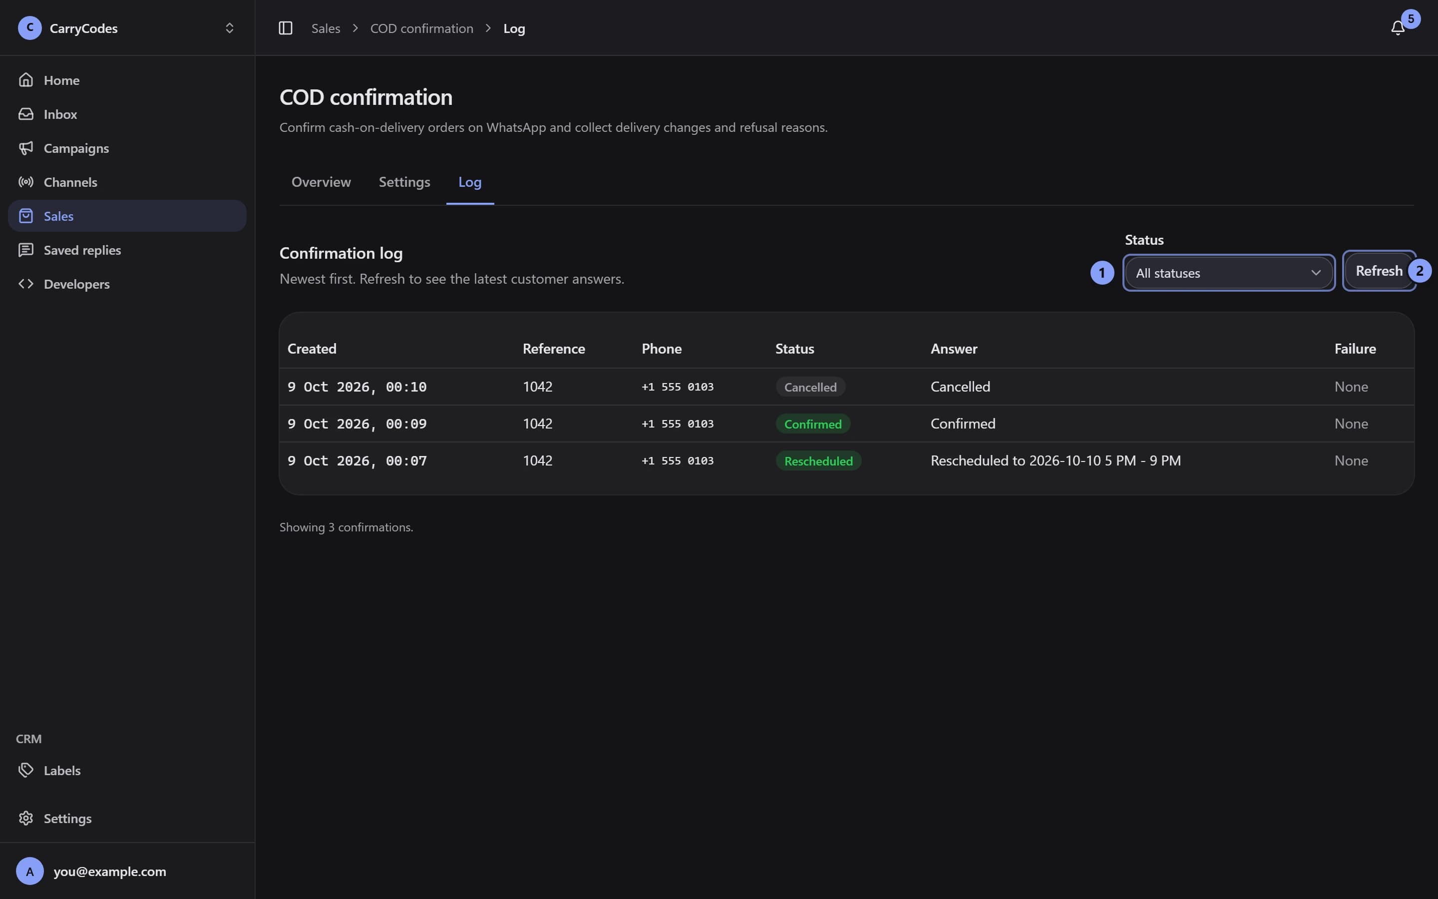Open the Home page icon in sidebar

coord(25,80)
